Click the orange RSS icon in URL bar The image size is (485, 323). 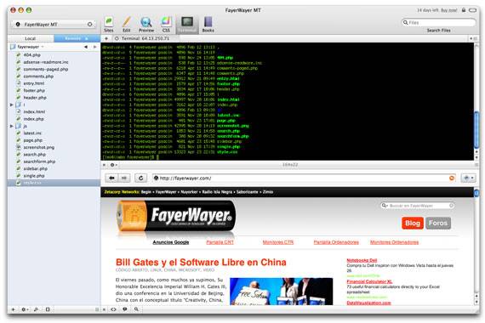pyautogui.click(x=452, y=178)
